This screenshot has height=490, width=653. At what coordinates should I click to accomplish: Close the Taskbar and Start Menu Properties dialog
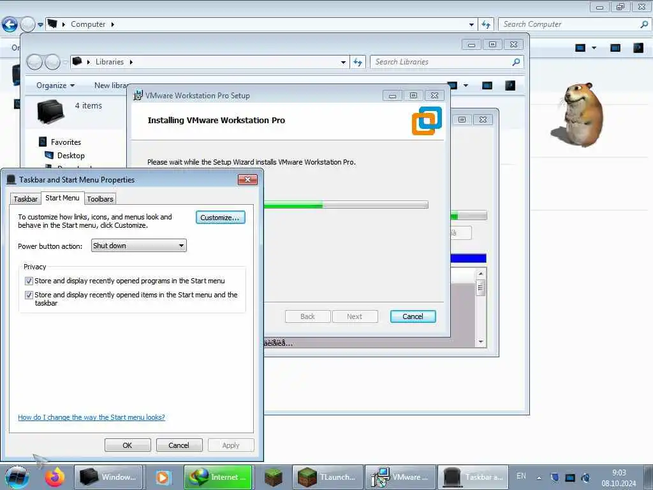click(247, 179)
